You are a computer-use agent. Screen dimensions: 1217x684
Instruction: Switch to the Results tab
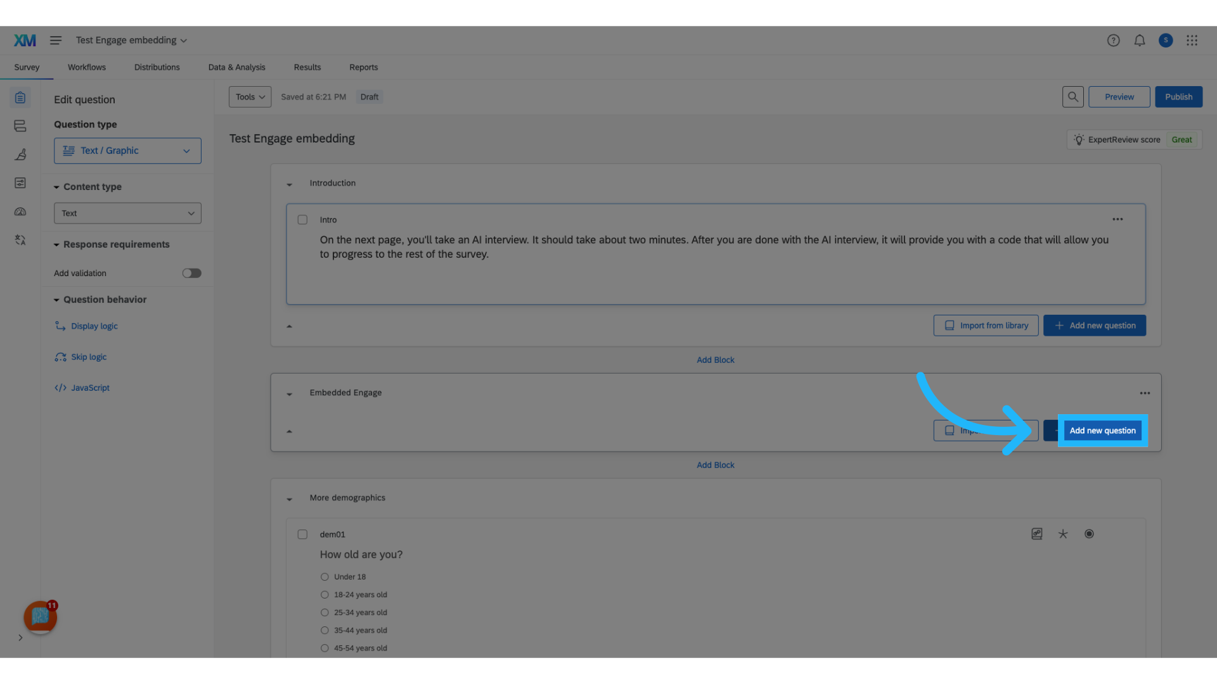(307, 67)
